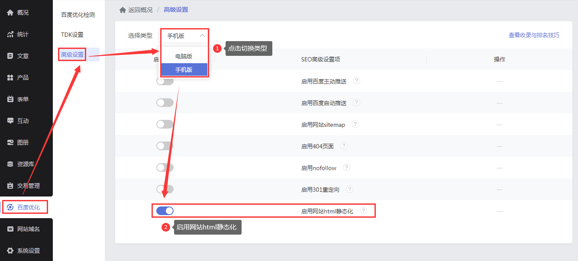Enable the 启用网站sitemap switch
The width and height of the screenshot is (578, 261).
point(165,124)
